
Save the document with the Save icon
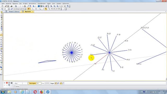[x=8, y=6]
